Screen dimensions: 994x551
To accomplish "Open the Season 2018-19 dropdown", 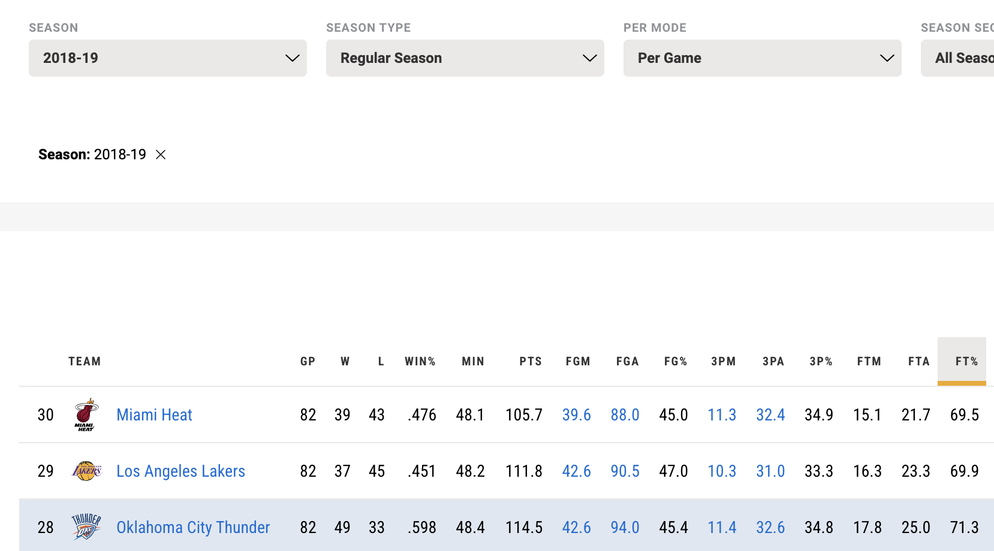I will (168, 58).
